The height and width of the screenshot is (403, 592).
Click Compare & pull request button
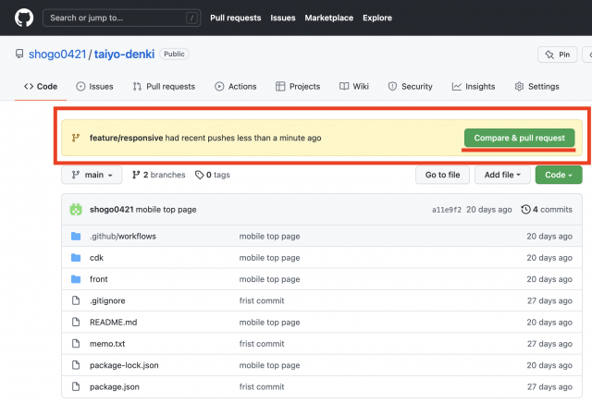point(520,138)
